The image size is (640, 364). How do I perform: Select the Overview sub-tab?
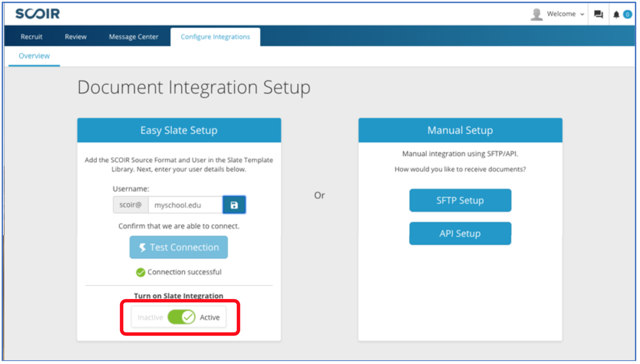[34, 56]
